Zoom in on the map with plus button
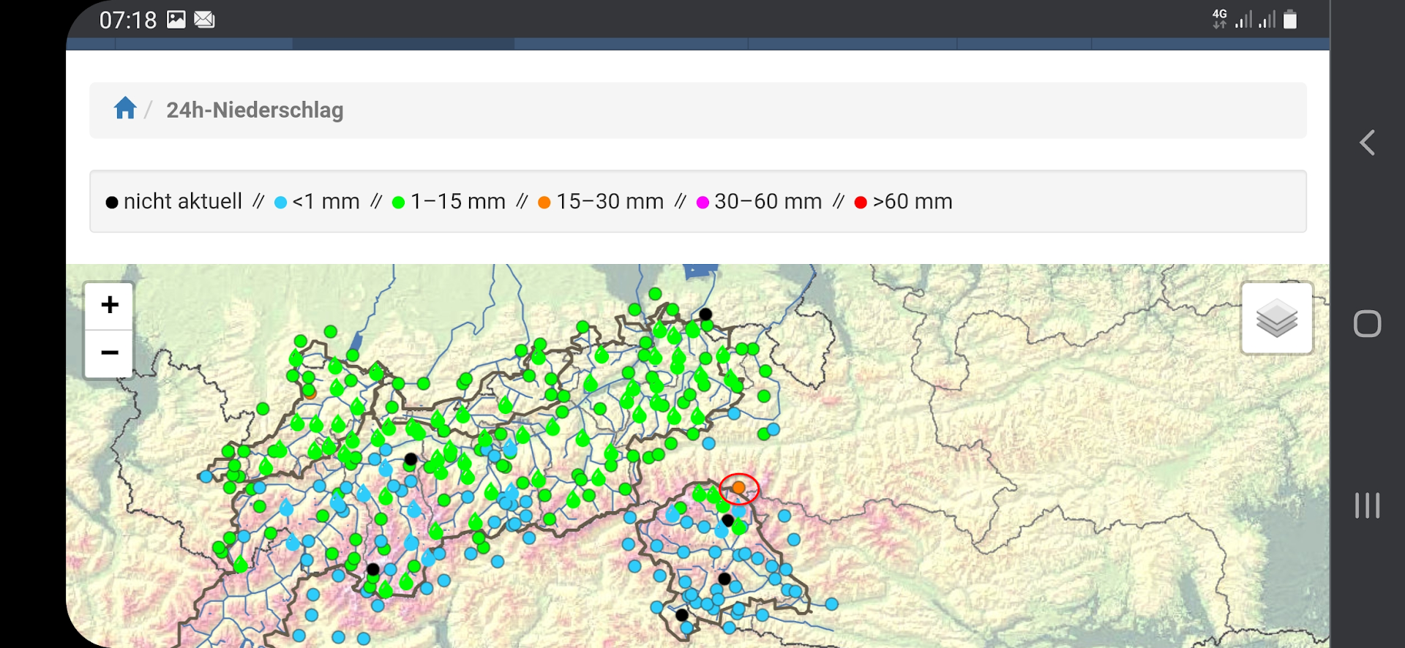This screenshot has width=1405, height=648. (109, 305)
